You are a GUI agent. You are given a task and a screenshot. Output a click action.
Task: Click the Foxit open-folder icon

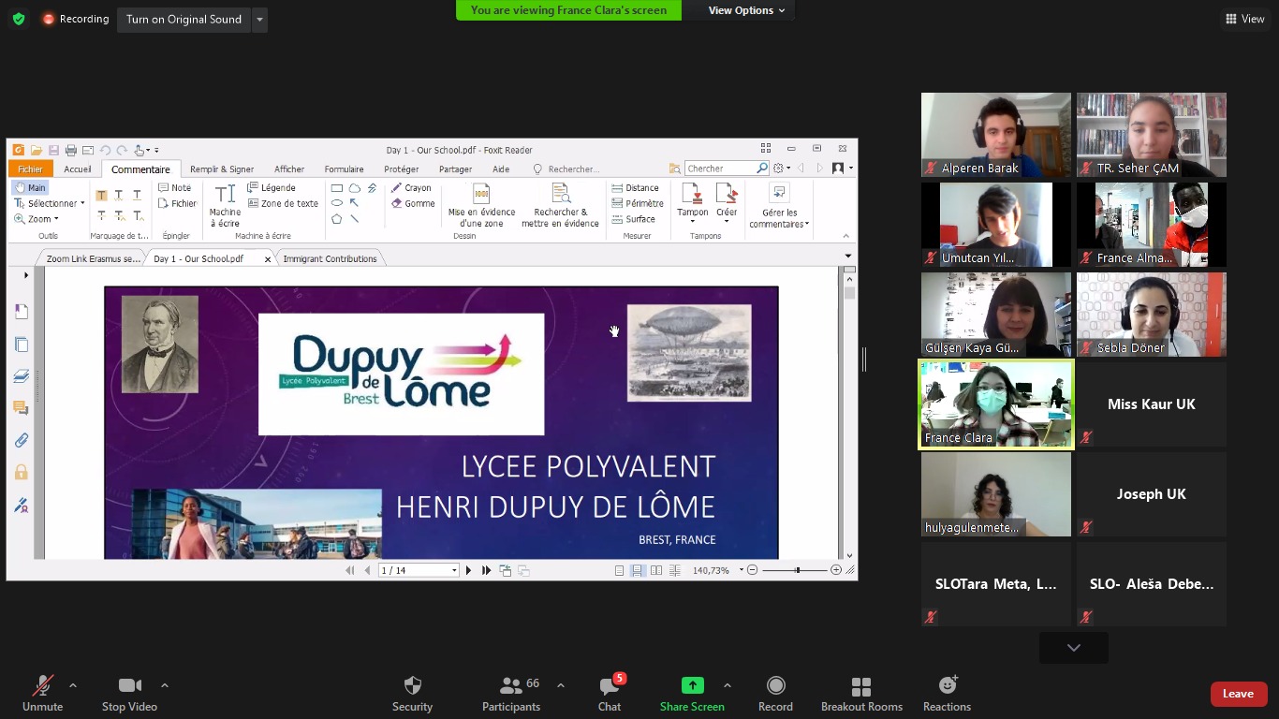tap(36, 150)
